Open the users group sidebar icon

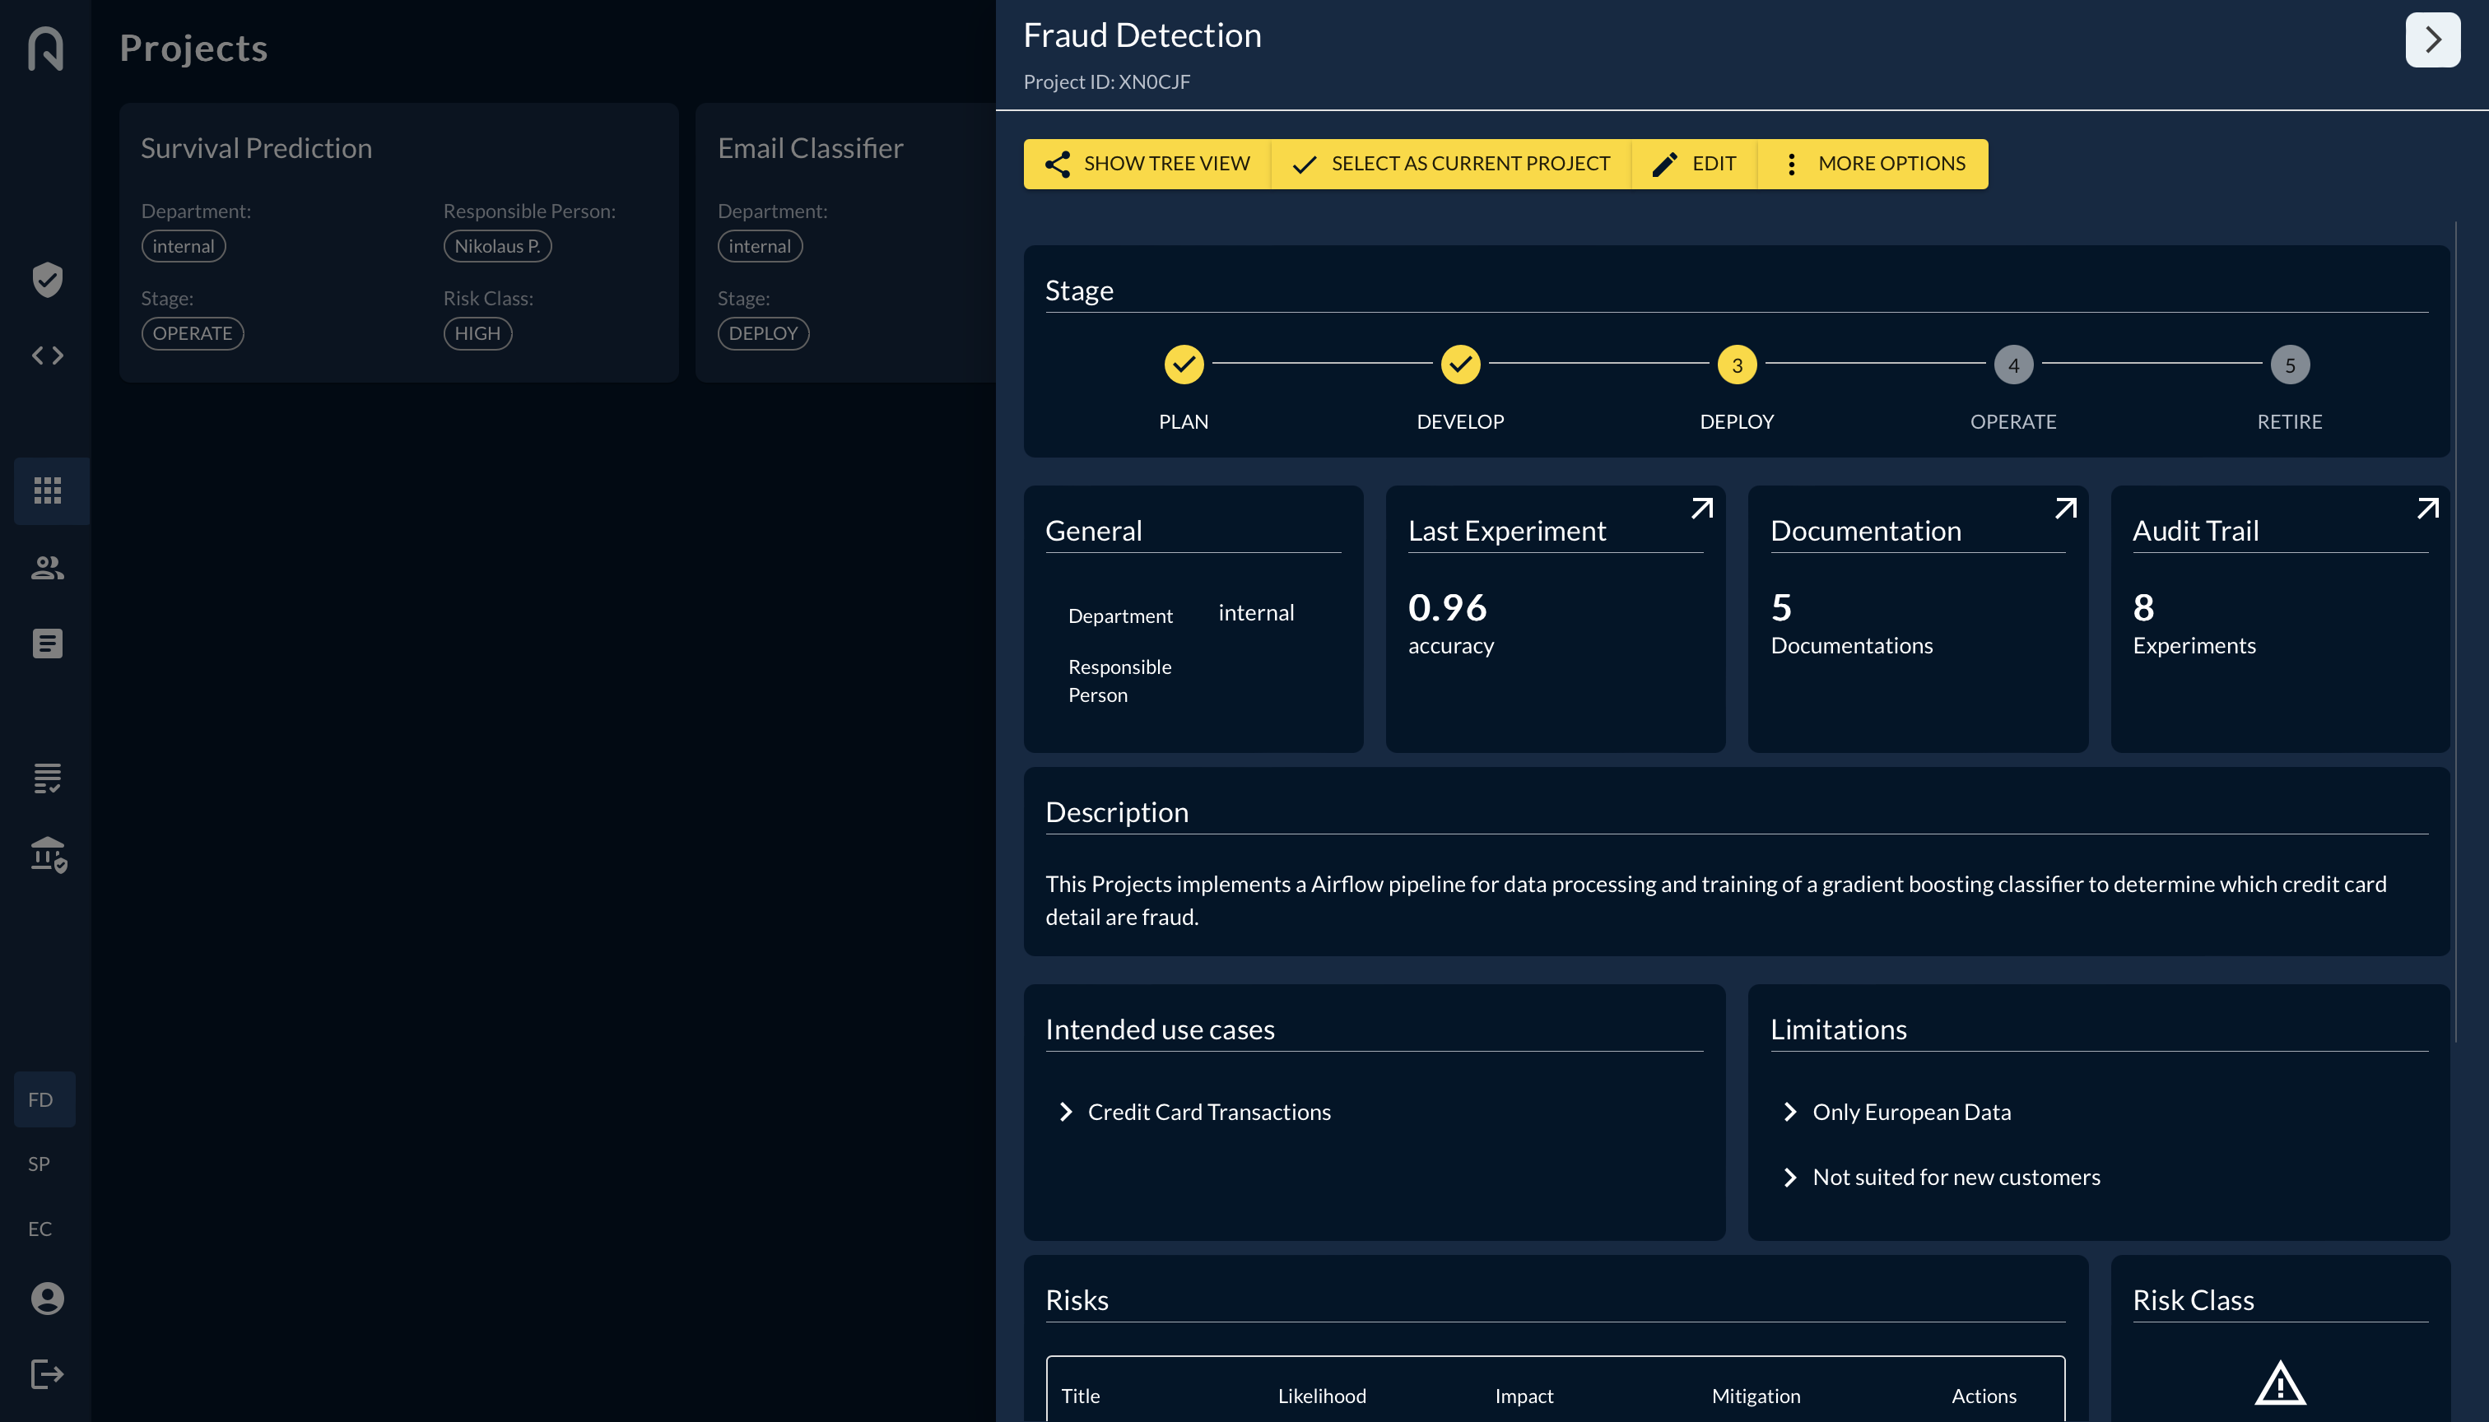pos(47,568)
